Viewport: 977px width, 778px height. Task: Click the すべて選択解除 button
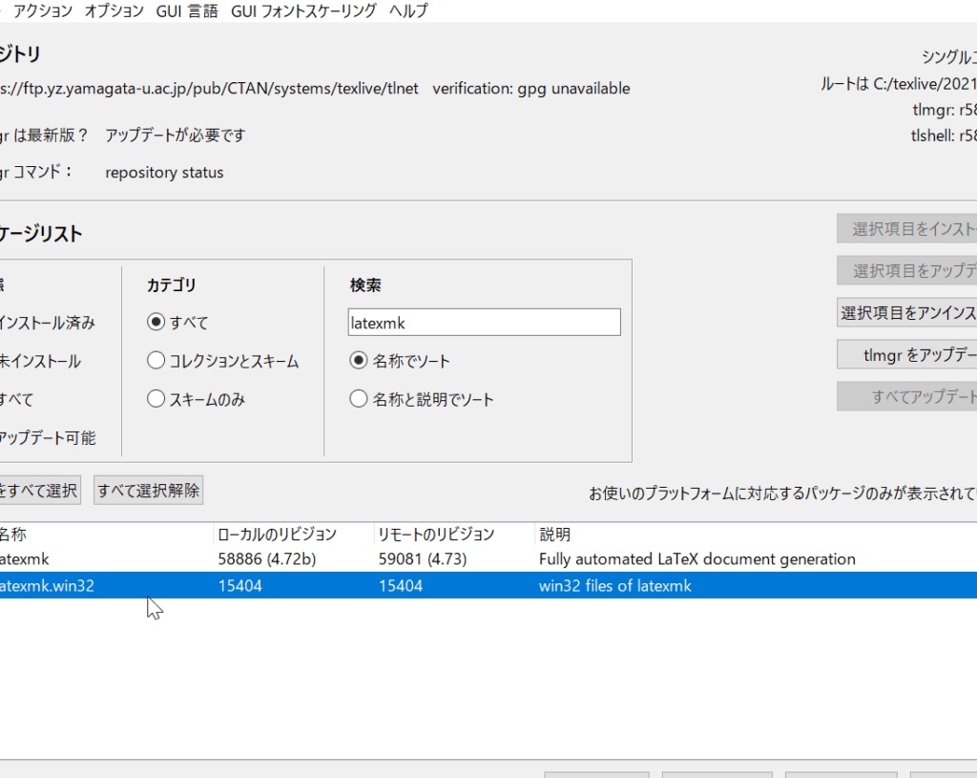(148, 491)
